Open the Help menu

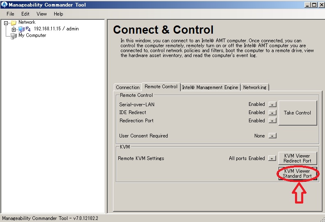point(58,14)
